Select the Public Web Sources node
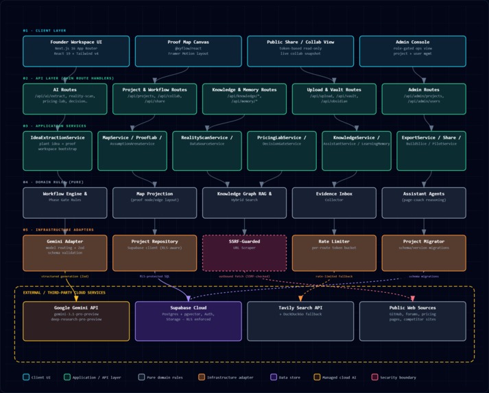Screen dimensions: 489x393 coord(413,321)
